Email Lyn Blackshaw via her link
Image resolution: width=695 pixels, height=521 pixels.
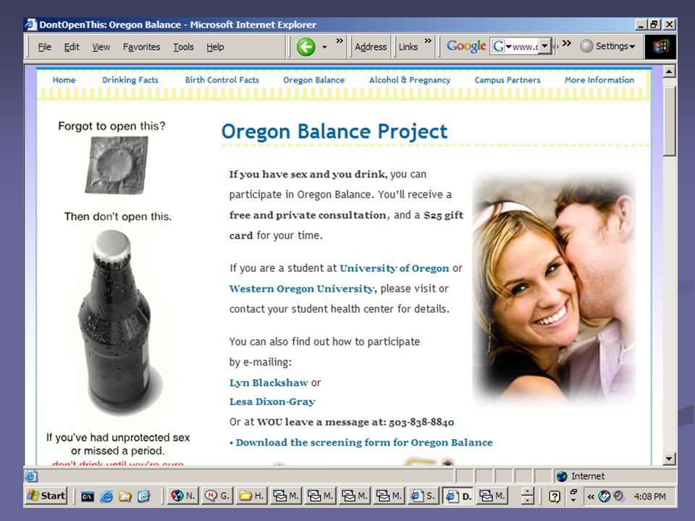pos(269,383)
